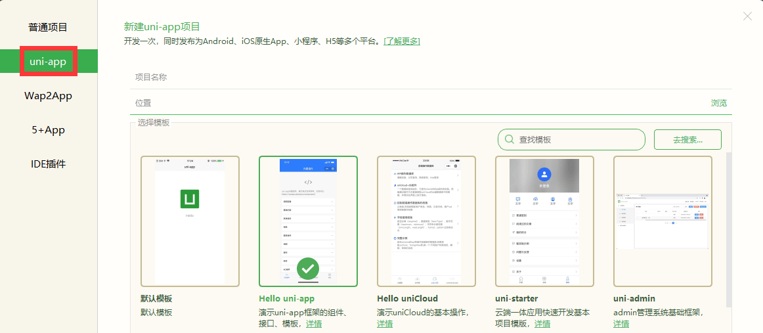Click the template list vertical scrollbar
Screen dimensions: 763x333
tap(728, 229)
